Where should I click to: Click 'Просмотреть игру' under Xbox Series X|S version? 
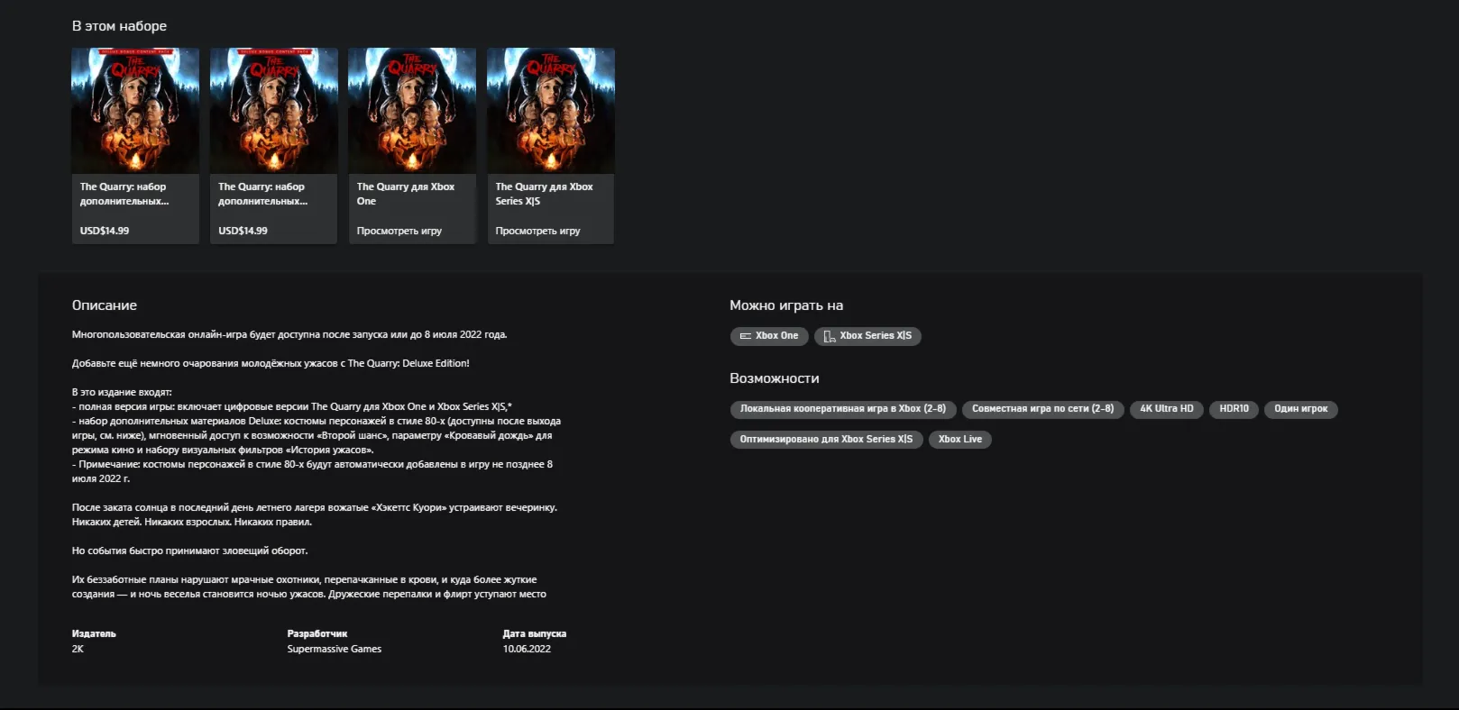537,231
